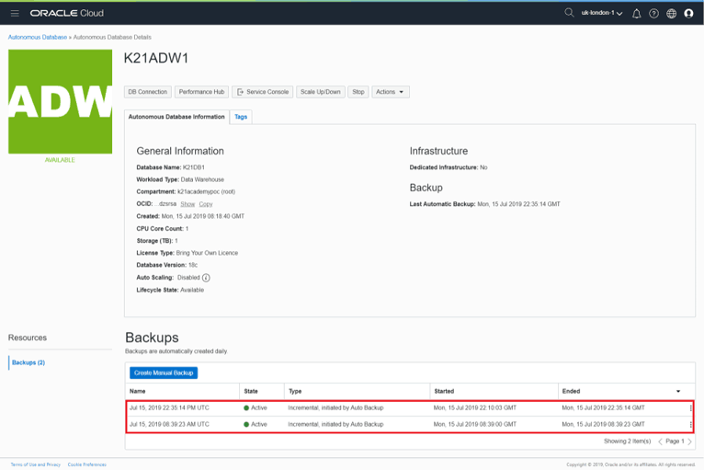
Task: Click Database Name value K21DB1
Action: (x=194, y=167)
